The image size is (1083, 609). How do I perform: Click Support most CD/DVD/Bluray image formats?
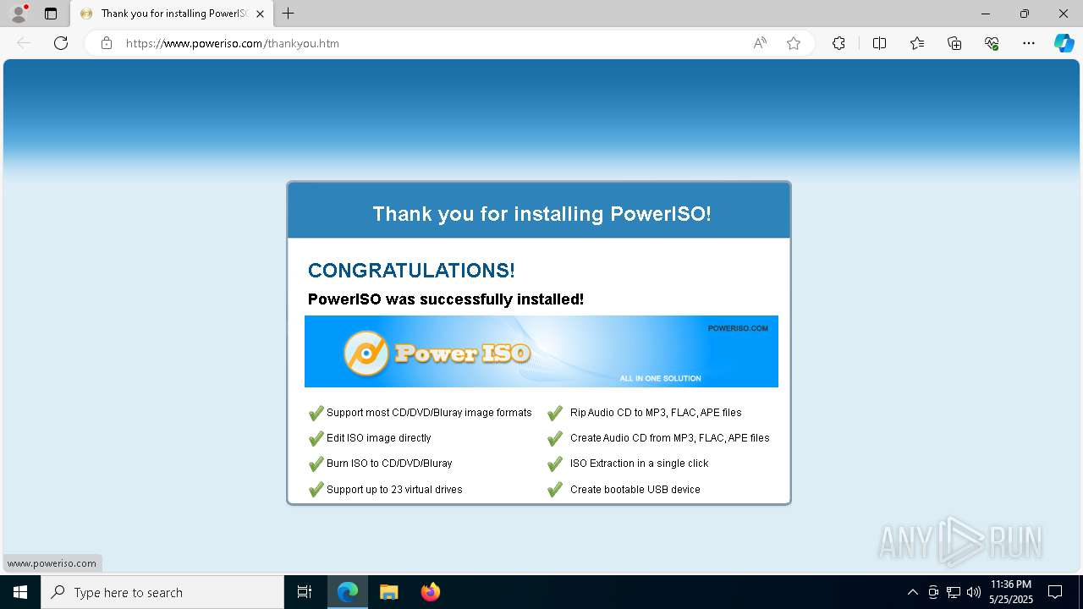(429, 413)
